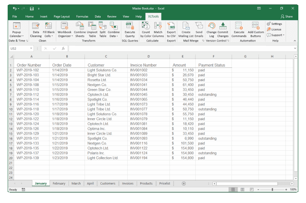Open Send Emails tool
306x203 pixels.
pyautogui.click(x=199, y=30)
